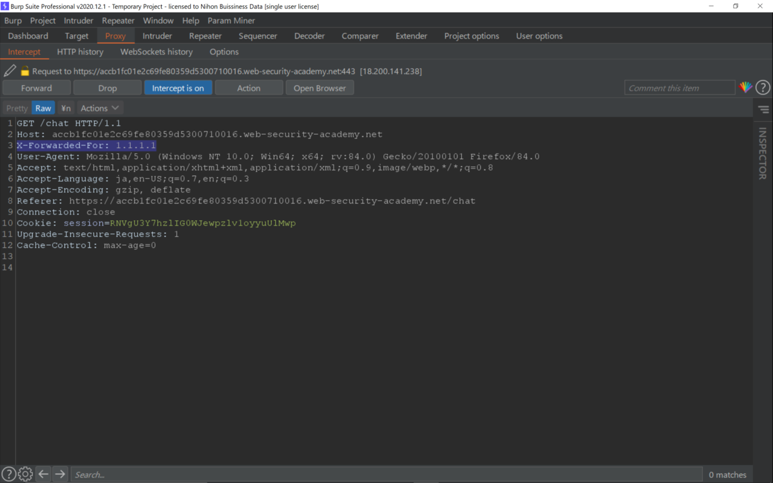Click the Accept: text/html header line

(x=255, y=167)
